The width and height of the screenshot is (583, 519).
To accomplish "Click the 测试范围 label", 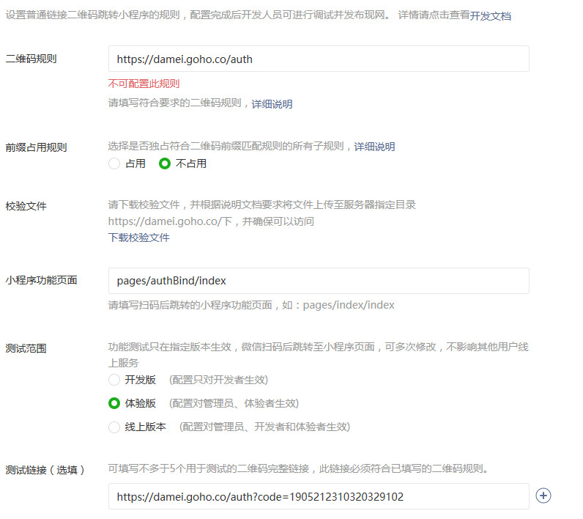I will [x=26, y=348].
